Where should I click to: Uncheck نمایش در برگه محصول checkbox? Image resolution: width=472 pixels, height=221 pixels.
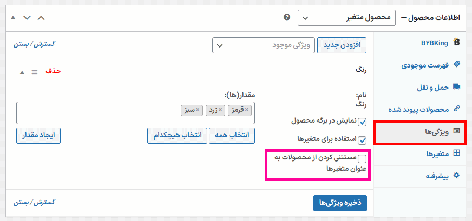362,122
